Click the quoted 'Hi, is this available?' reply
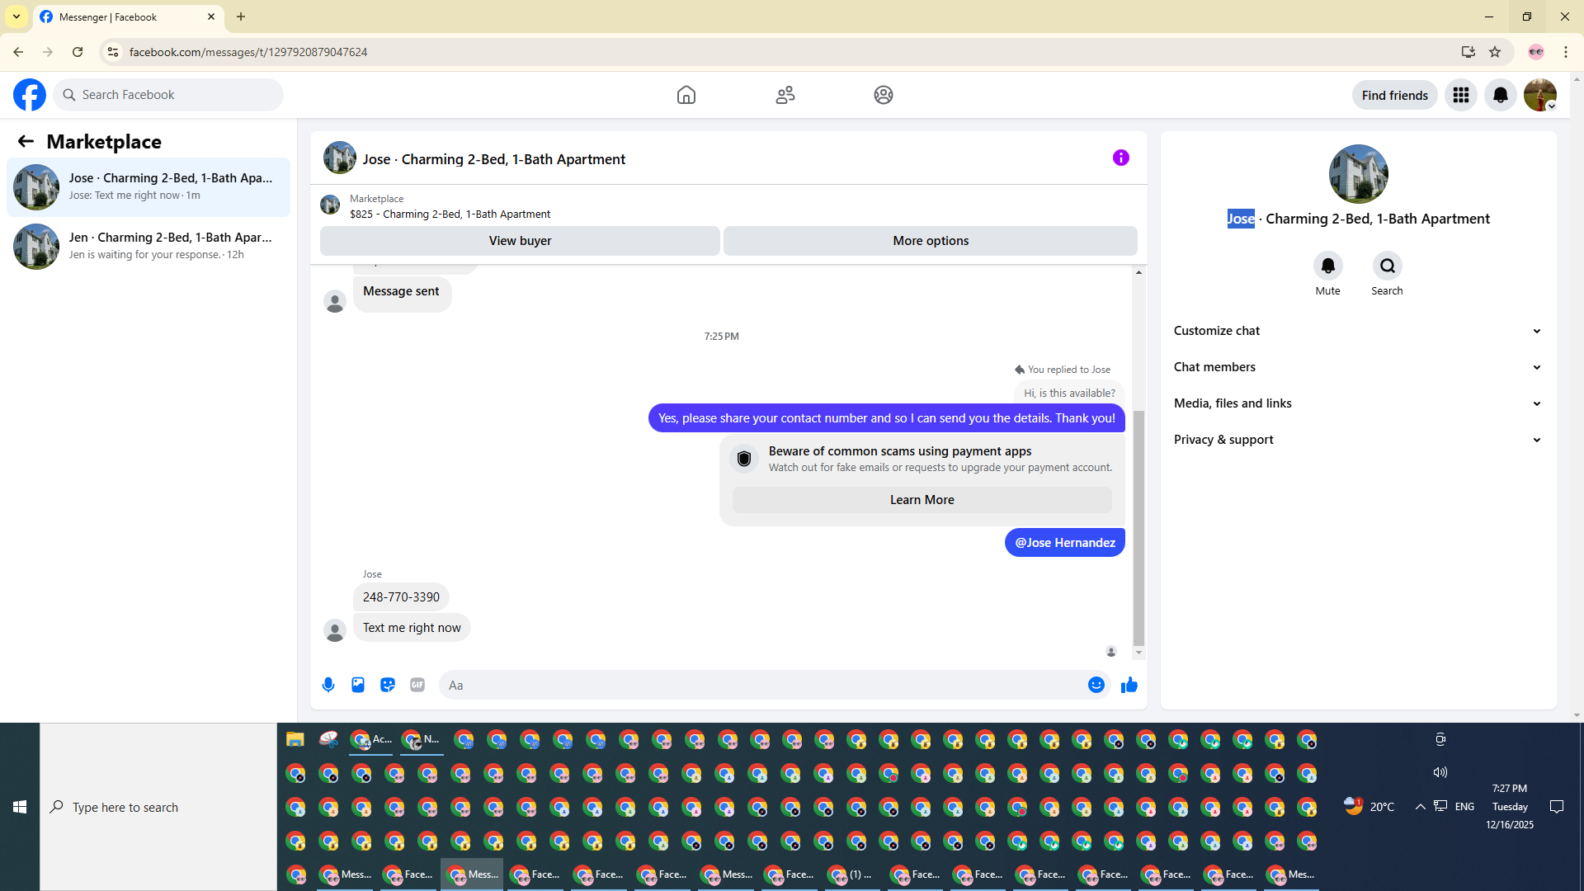The width and height of the screenshot is (1584, 891). (x=1069, y=394)
